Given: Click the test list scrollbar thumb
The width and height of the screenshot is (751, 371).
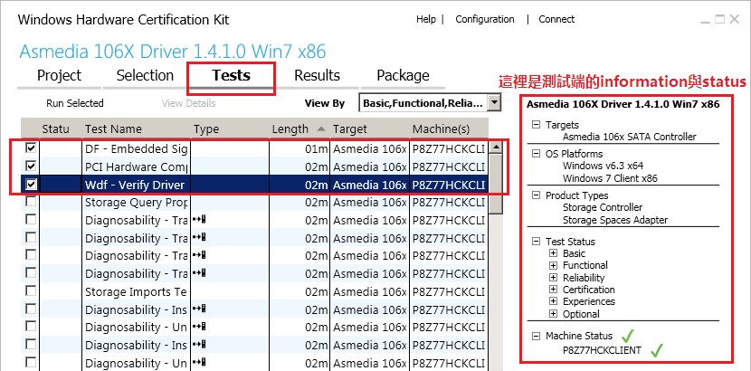Looking at the screenshot, I should 496,185.
